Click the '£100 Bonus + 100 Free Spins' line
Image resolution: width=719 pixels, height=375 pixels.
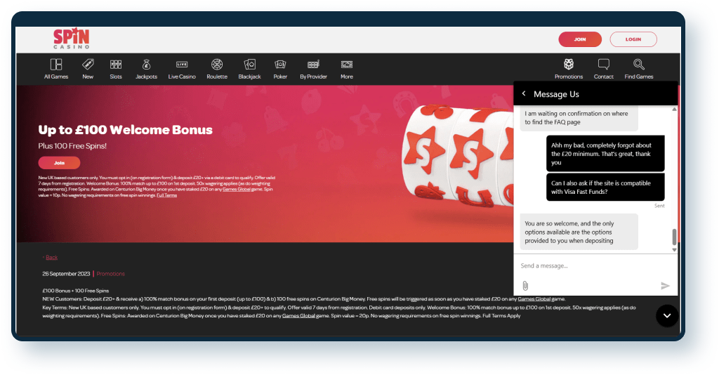pyautogui.click(x=76, y=291)
